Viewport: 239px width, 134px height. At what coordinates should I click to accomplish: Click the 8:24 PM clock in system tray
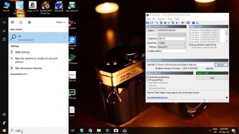pos(224,129)
